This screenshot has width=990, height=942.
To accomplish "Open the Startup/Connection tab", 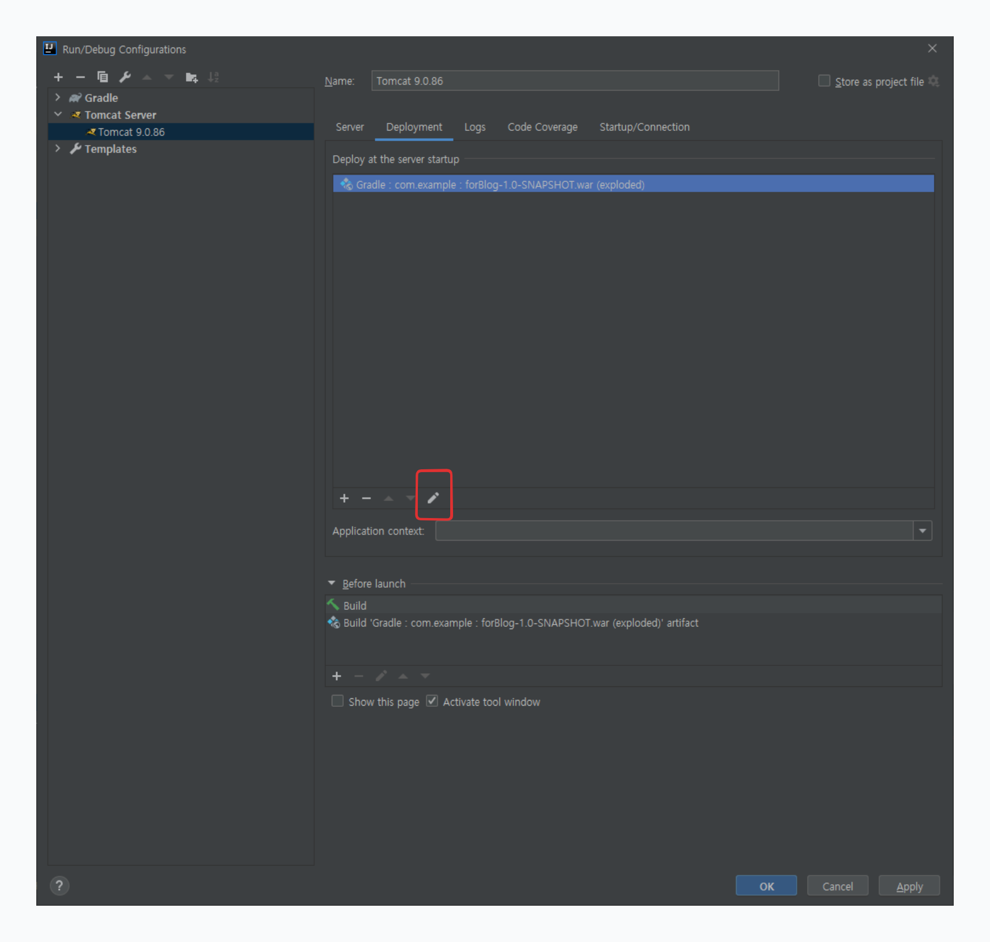I will (645, 127).
